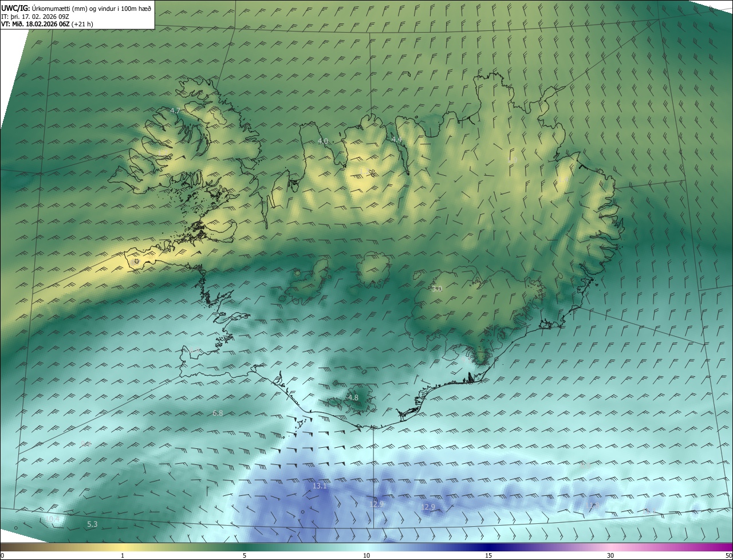Click the '1' tick label on the colorbar

click(x=123, y=555)
